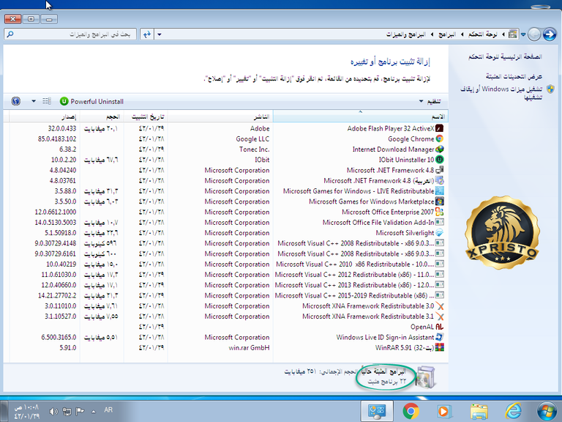Open the Start menu orb
562x422 pixels.
point(547,411)
